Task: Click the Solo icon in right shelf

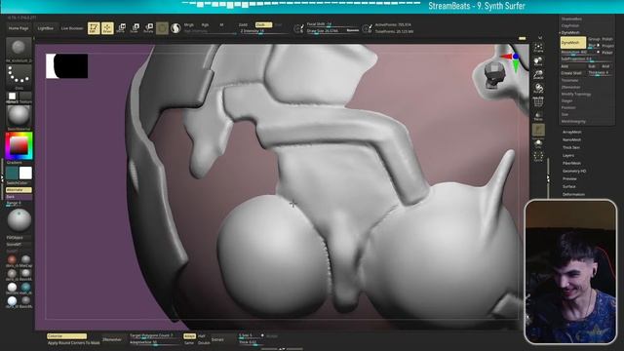Action: click(538, 143)
